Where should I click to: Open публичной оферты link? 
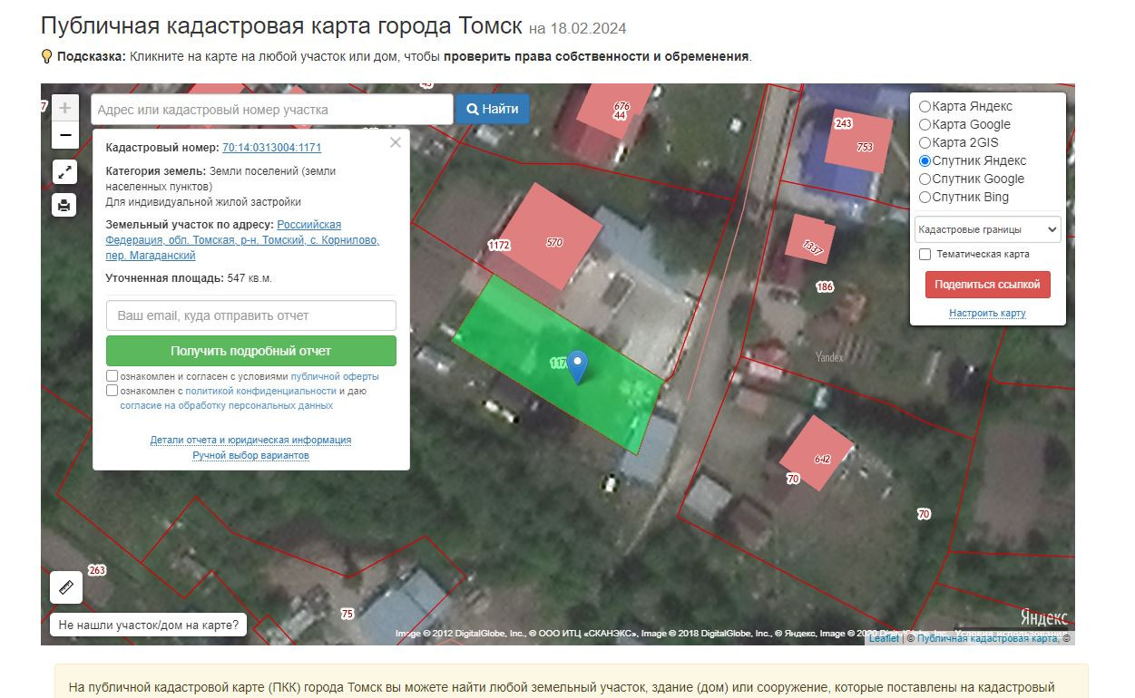(x=335, y=376)
